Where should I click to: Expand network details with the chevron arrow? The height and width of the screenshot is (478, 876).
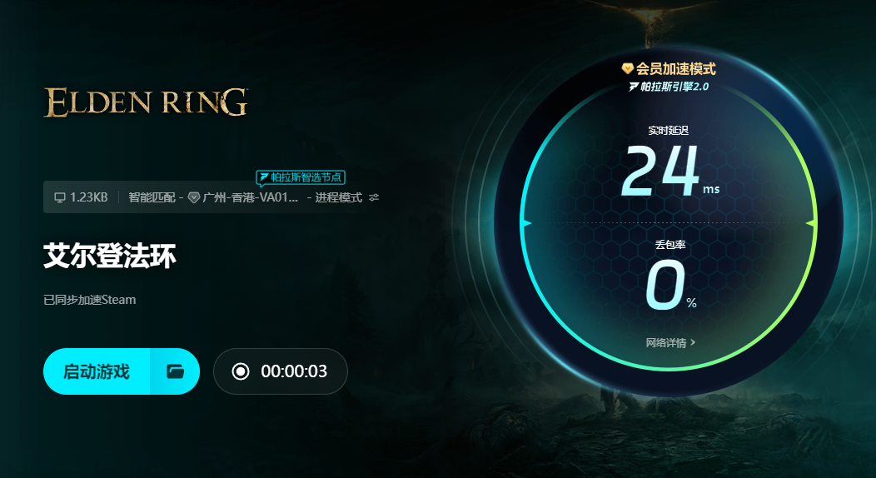click(693, 342)
